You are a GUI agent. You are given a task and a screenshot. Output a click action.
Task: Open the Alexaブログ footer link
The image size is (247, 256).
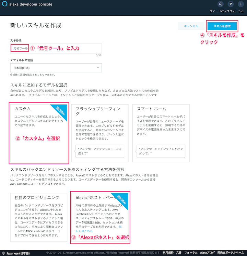click(207, 253)
